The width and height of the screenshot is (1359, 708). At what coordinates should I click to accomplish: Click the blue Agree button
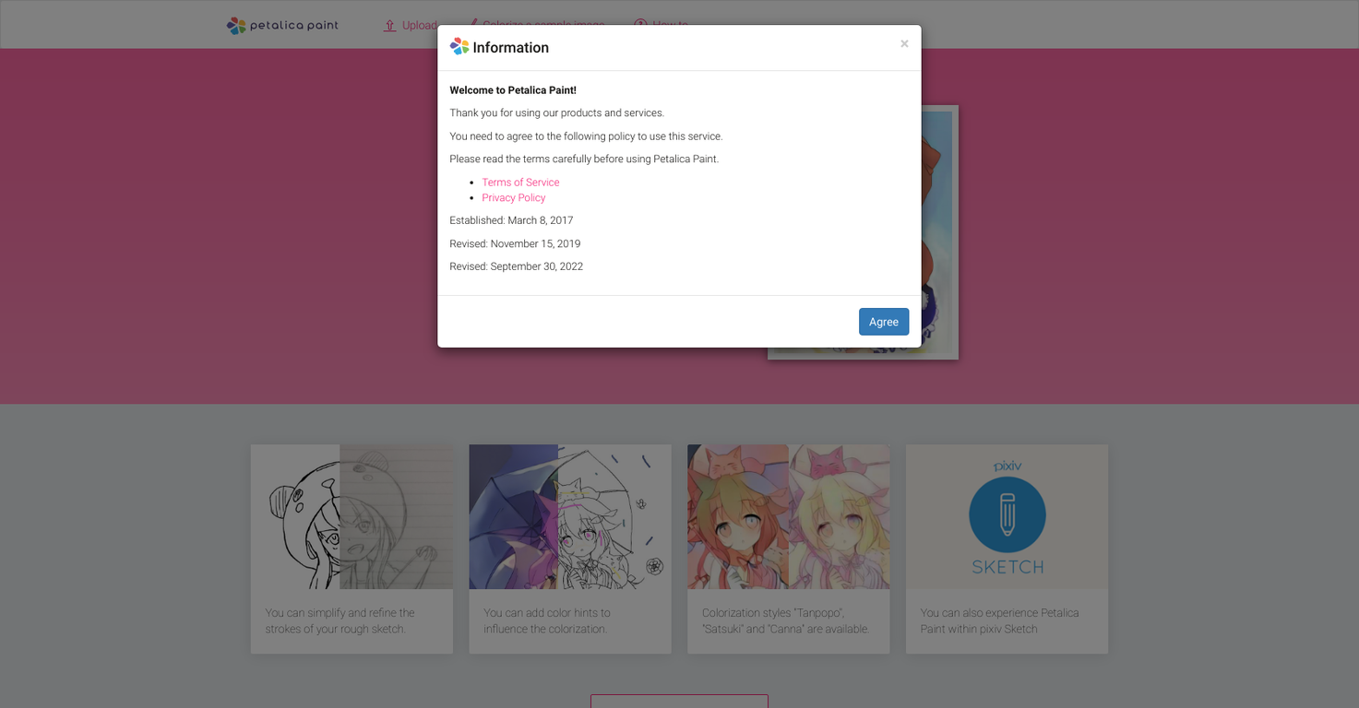884,322
